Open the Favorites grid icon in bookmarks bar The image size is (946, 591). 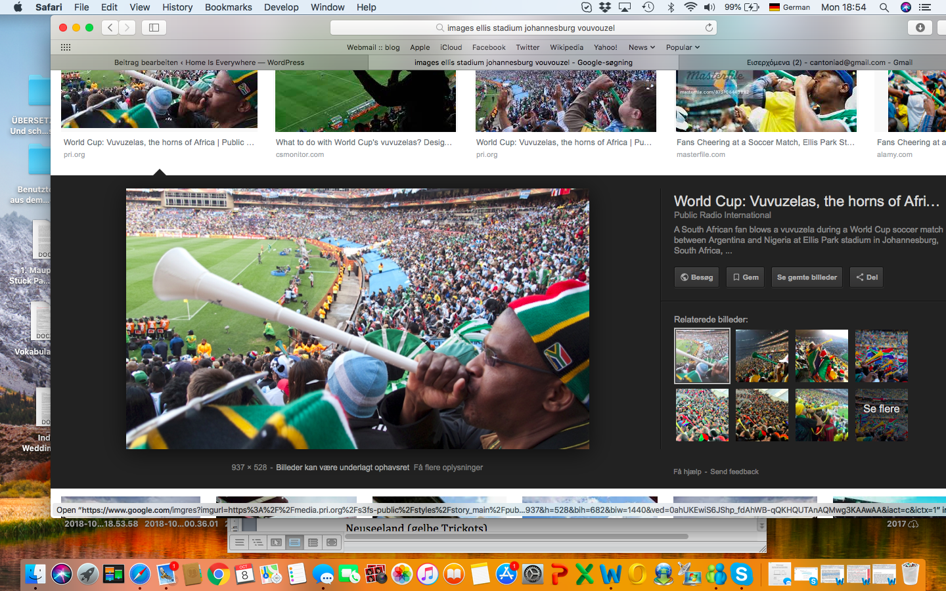[66, 47]
